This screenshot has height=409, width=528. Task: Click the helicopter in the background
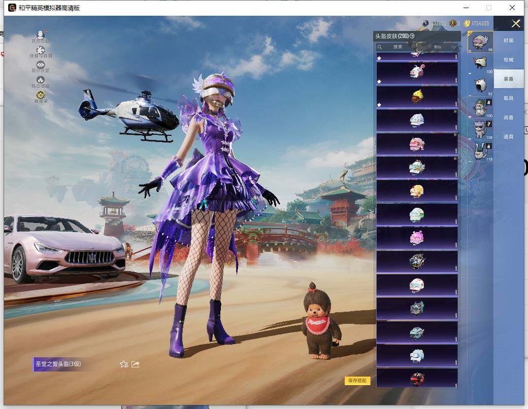pyautogui.click(x=129, y=114)
